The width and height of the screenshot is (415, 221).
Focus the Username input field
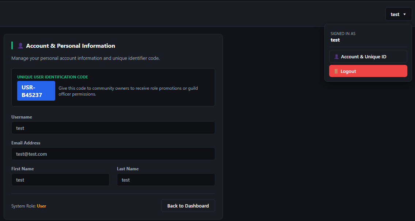[x=113, y=128]
